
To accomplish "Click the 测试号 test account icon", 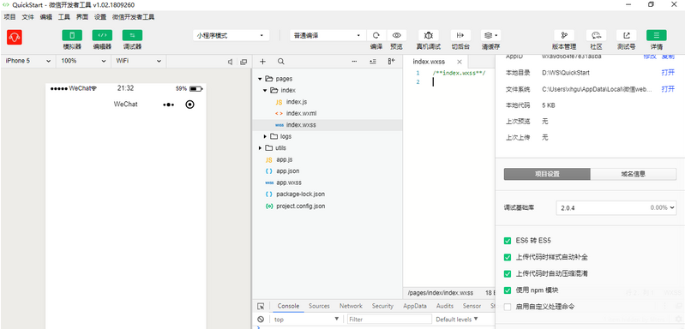I will (x=627, y=35).
